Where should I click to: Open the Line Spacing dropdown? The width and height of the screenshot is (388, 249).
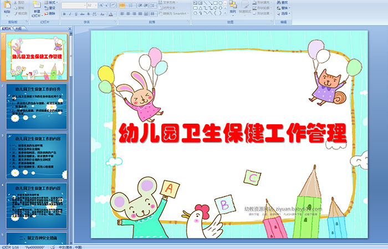(x=154, y=6)
